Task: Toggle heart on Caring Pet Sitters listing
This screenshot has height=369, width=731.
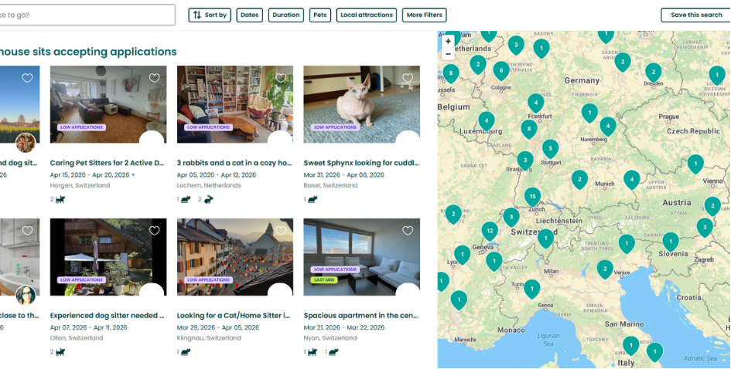Action: click(154, 78)
